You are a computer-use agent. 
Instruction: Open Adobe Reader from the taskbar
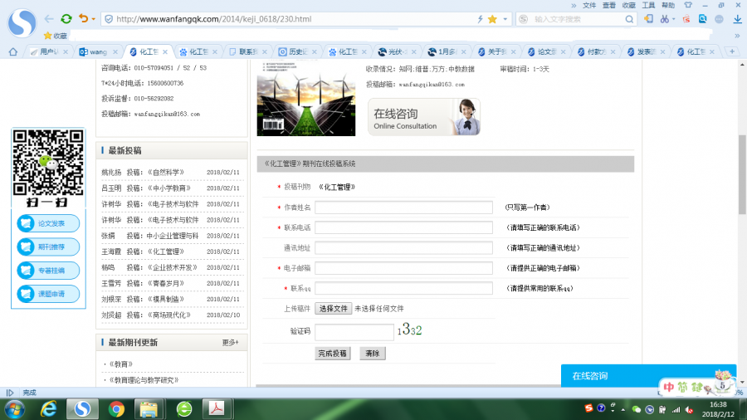coord(216,408)
